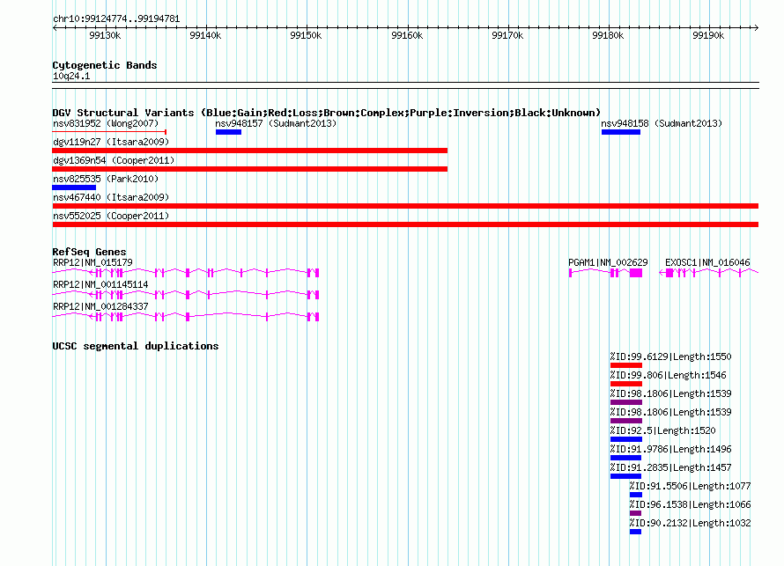784x566 pixels.
Task: Select blue bar under %ID:91.9786 duplication
Action: pyautogui.click(x=625, y=458)
